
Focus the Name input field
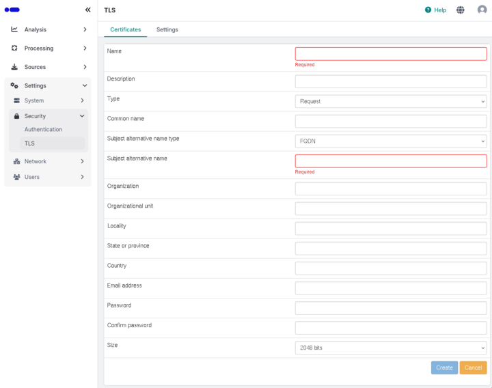(391, 54)
